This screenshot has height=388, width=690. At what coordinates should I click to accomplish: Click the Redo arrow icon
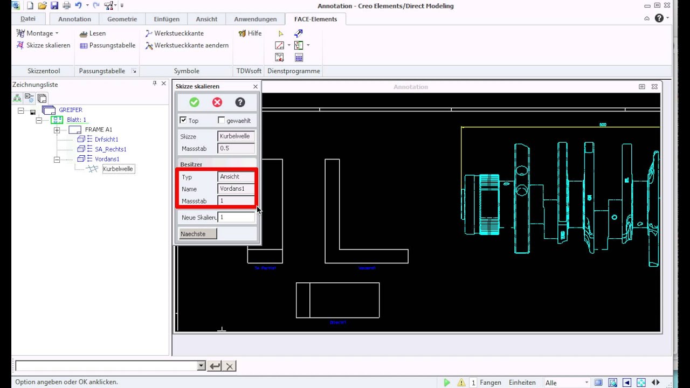click(x=96, y=5)
